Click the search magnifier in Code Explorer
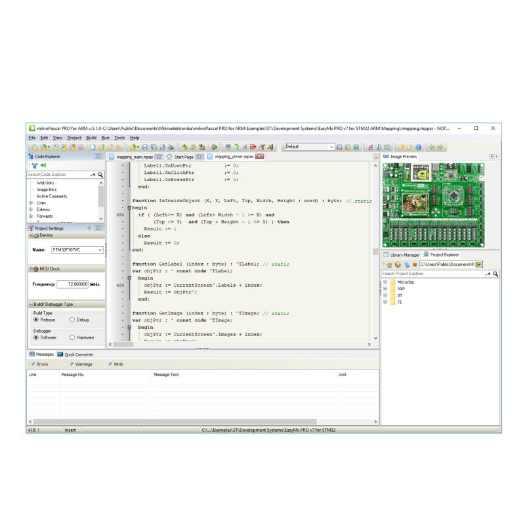Viewport: 525px width, 525px height. 100,175
